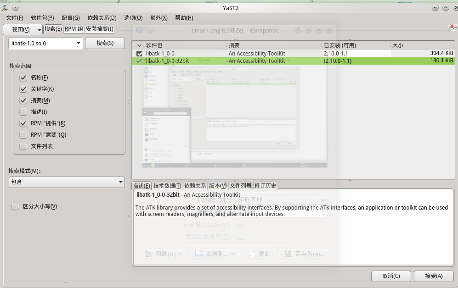Viewport: 458px width, 288px height.
Task: Toggle RPM "提供"(R) checkbox
Action: (x=23, y=123)
